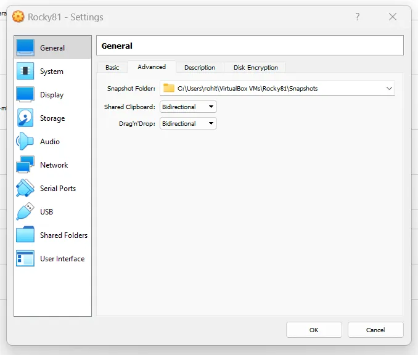418x355 pixels.
Task: Select the Serial Ports category label
Action: tap(58, 189)
